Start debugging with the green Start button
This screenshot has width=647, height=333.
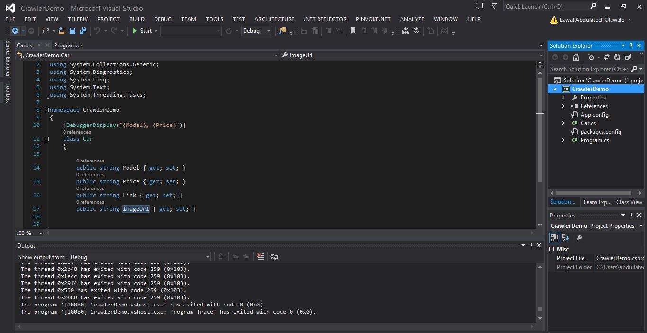[x=142, y=31]
